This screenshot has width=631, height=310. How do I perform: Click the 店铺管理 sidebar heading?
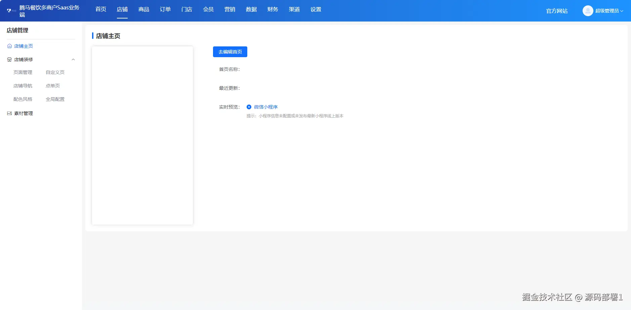pyautogui.click(x=17, y=30)
